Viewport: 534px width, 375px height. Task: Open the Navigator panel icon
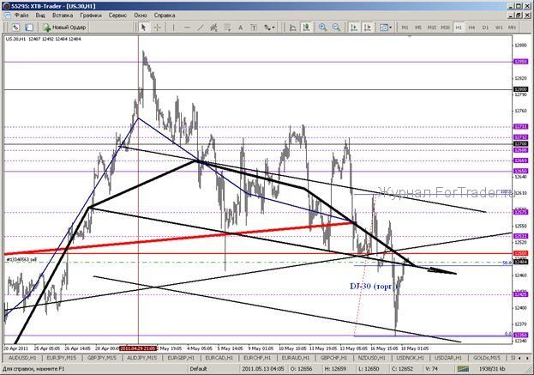[x=29, y=27]
